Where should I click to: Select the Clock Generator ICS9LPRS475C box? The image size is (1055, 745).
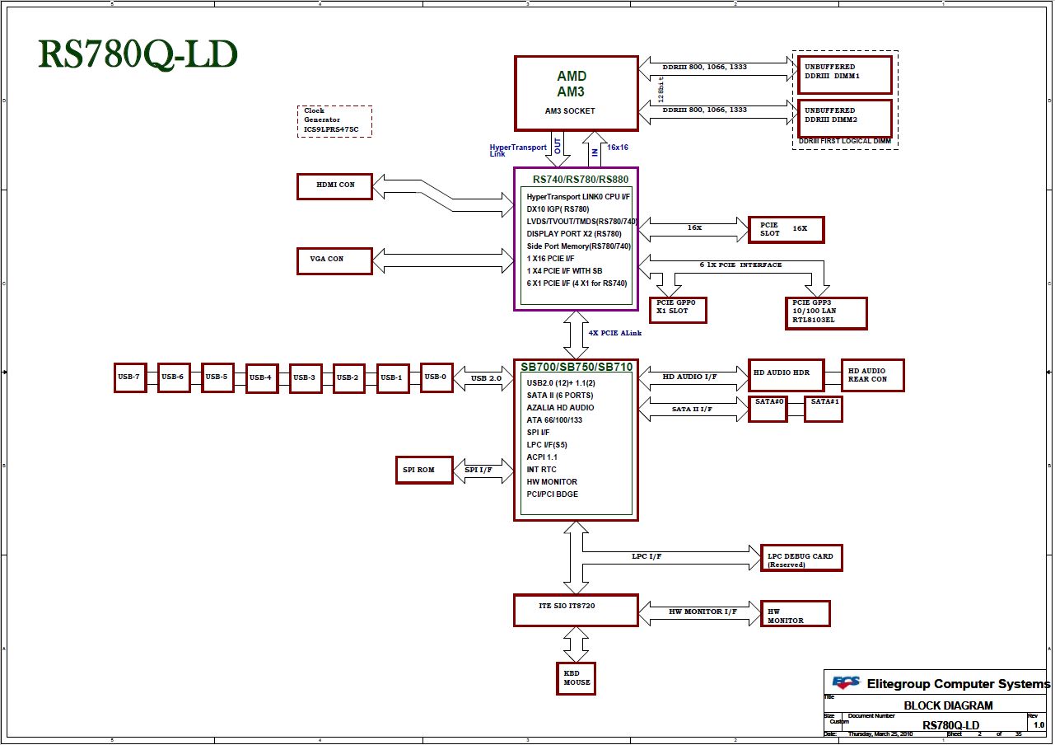point(334,120)
